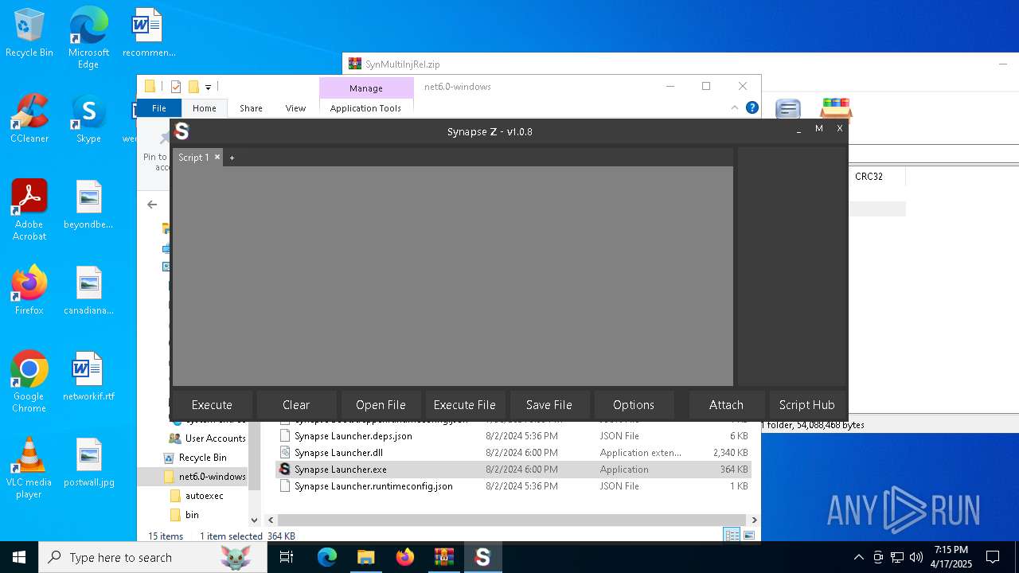Click the Manage contextual tab
This screenshot has height=573, width=1019.
pyautogui.click(x=366, y=88)
